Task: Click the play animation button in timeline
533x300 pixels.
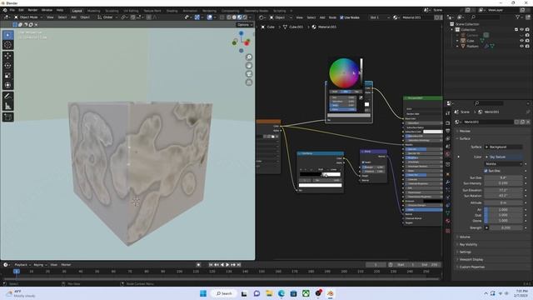Action: click(227, 265)
